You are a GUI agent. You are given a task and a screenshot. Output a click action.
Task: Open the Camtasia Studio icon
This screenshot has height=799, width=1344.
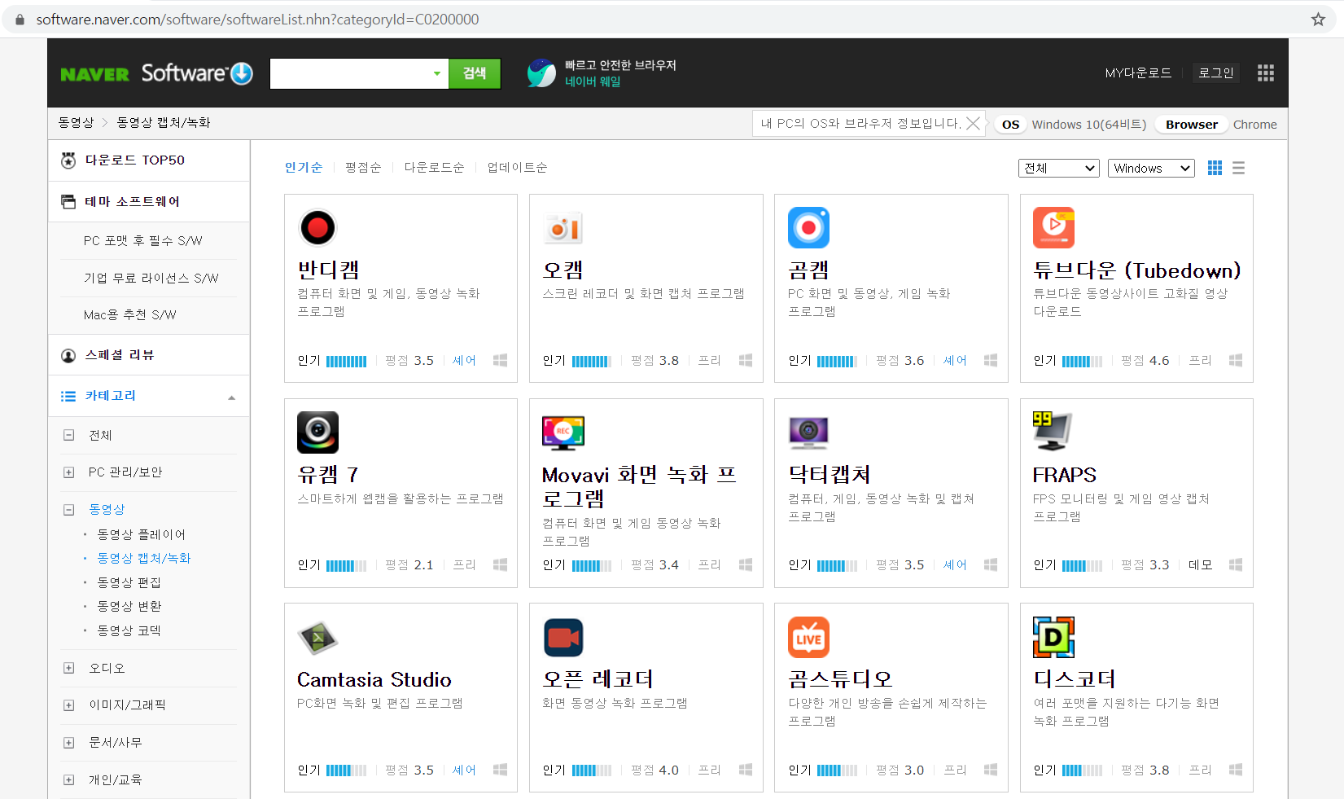point(317,637)
